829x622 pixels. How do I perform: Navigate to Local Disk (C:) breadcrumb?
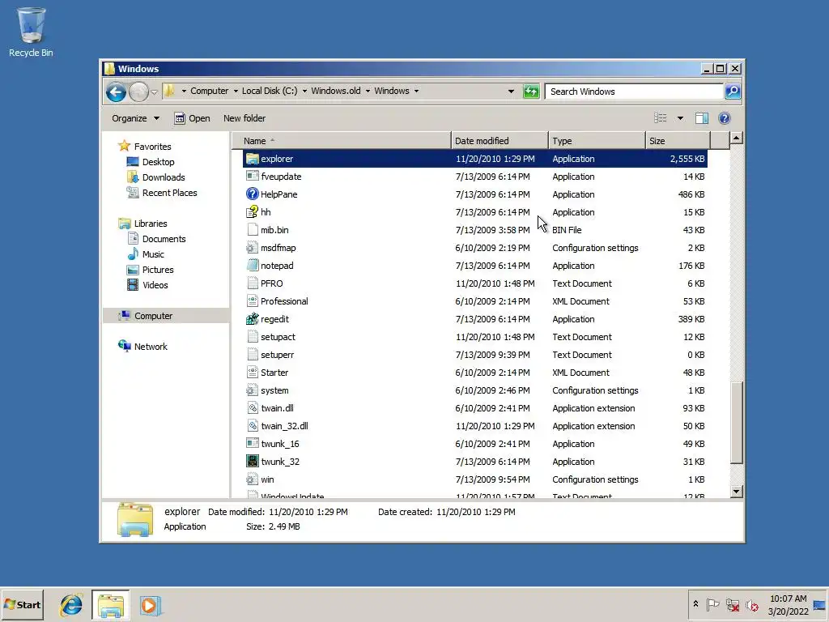click(270, 91)
